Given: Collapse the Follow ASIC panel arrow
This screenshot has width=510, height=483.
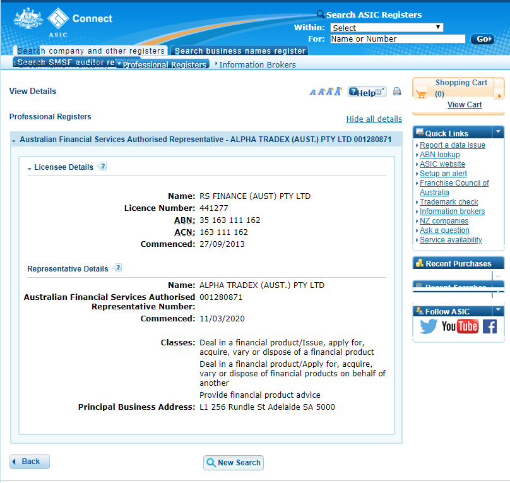Looking at the screenshot, I should point(498,311).
